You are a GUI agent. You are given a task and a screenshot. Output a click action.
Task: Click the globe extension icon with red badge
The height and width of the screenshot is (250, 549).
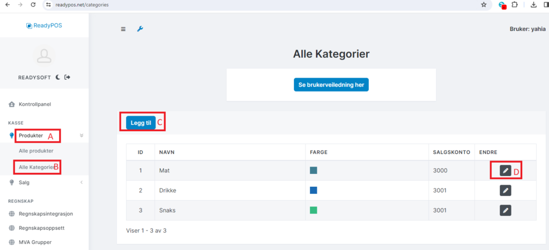click(502, 5)
